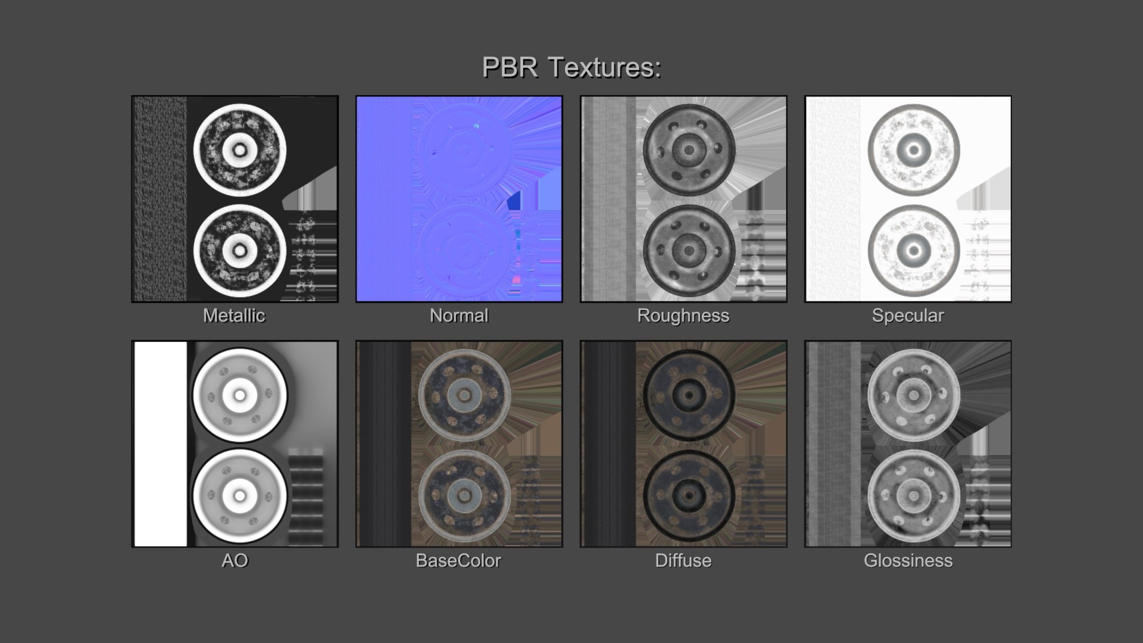Click the 'BaseColor' caption label
The height and width of the screenshot is (643, 1143).
click(458, 561)
